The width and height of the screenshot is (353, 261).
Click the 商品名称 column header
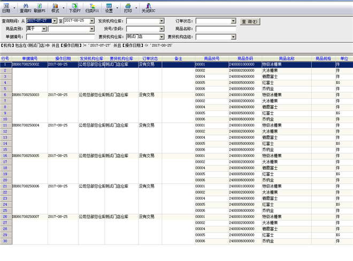coord(287,58)
